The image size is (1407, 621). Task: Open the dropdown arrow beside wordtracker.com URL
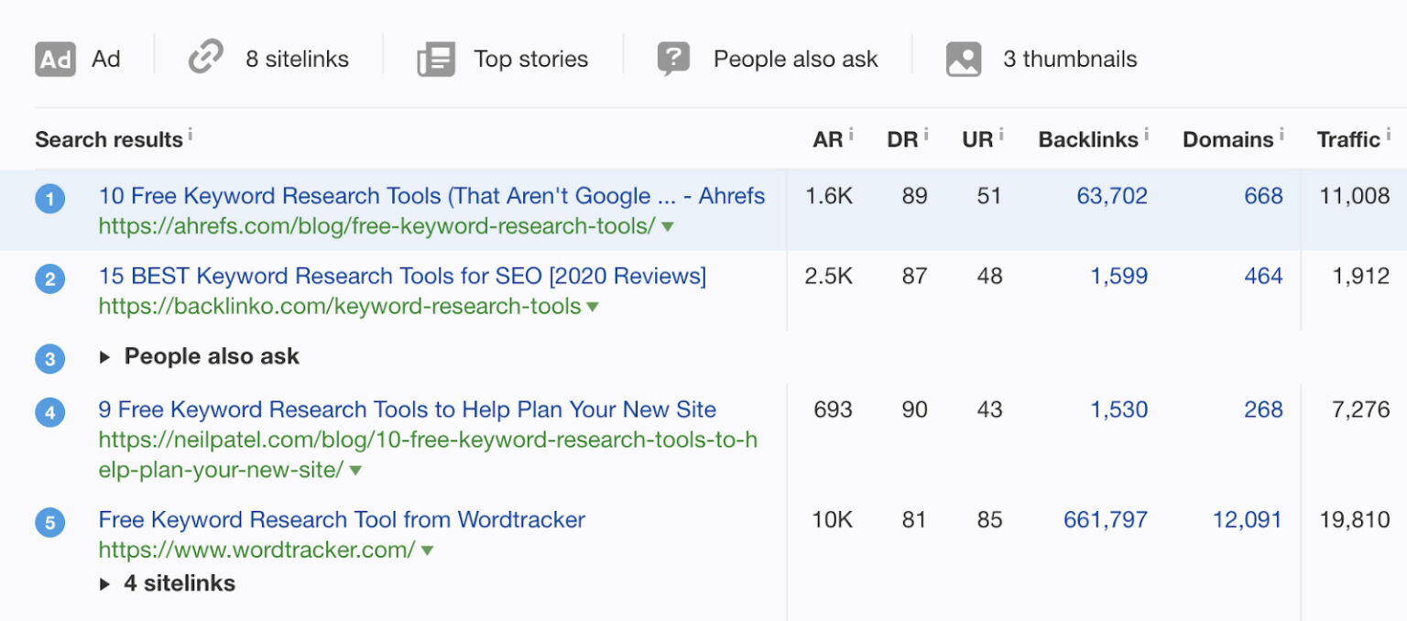tap(426, 550)
